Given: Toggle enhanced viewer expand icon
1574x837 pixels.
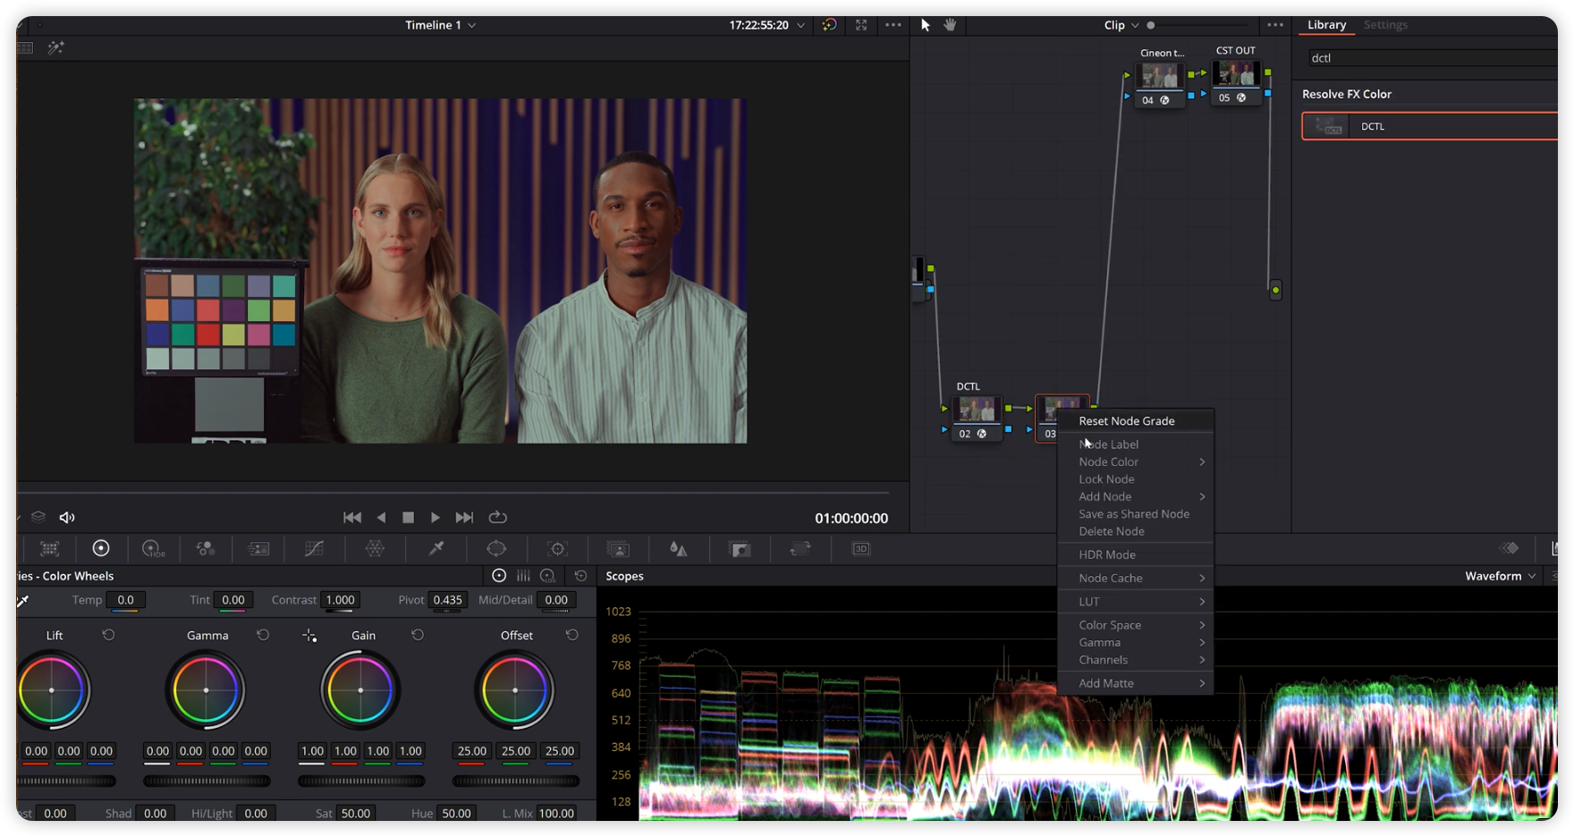Looking at the screenshot, I should coord(861,25).
